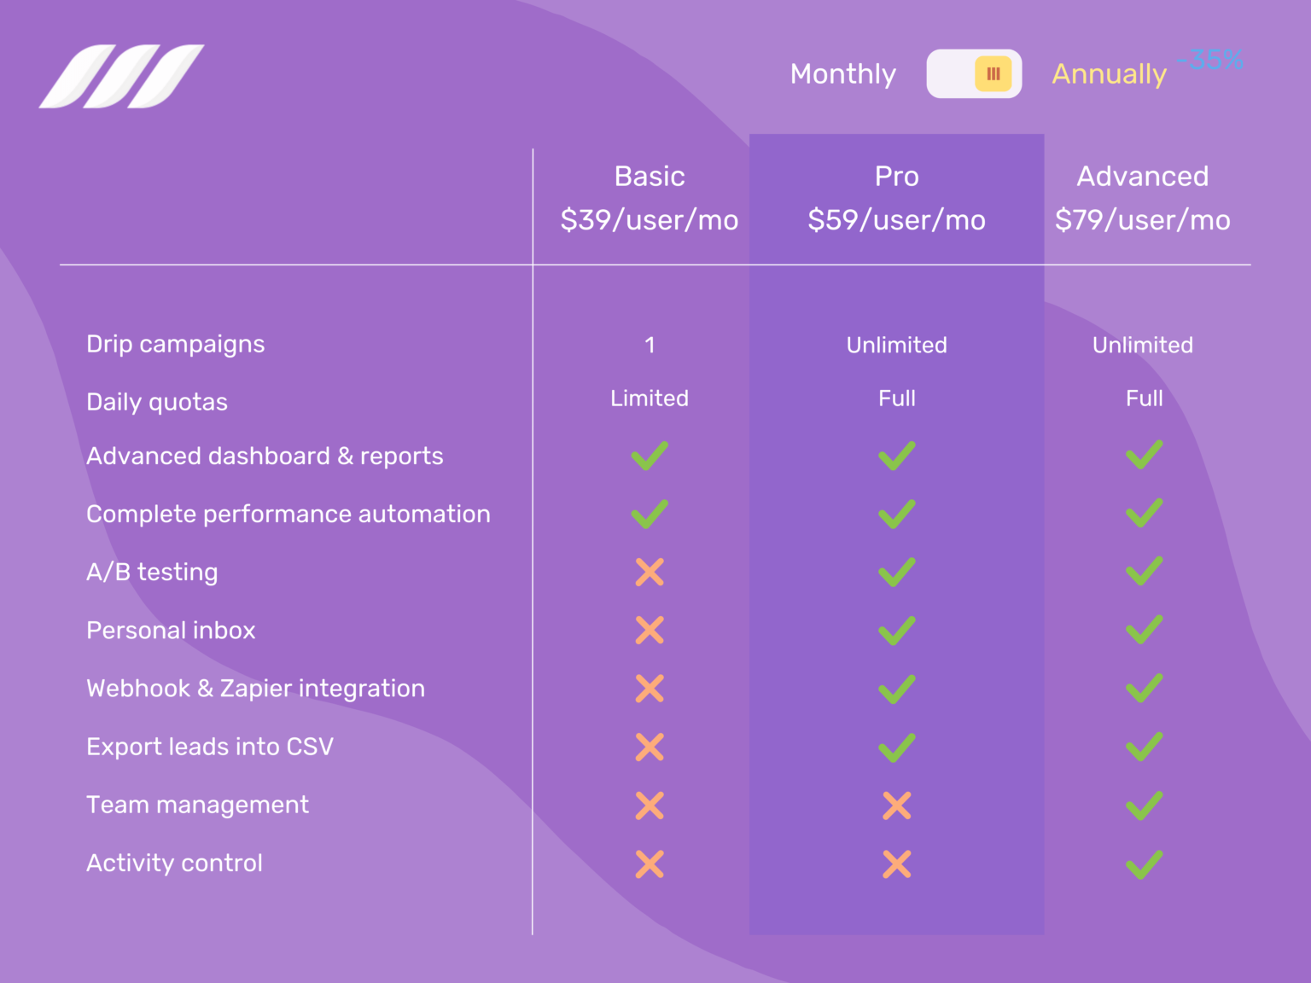
Task: Toggle the Monthly/Annually billing switch
Action: (x=974, y=73)
